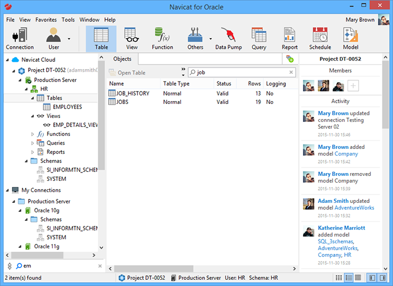Open the View objects toolbar button
393x286 pixels.
coord(131,39)
